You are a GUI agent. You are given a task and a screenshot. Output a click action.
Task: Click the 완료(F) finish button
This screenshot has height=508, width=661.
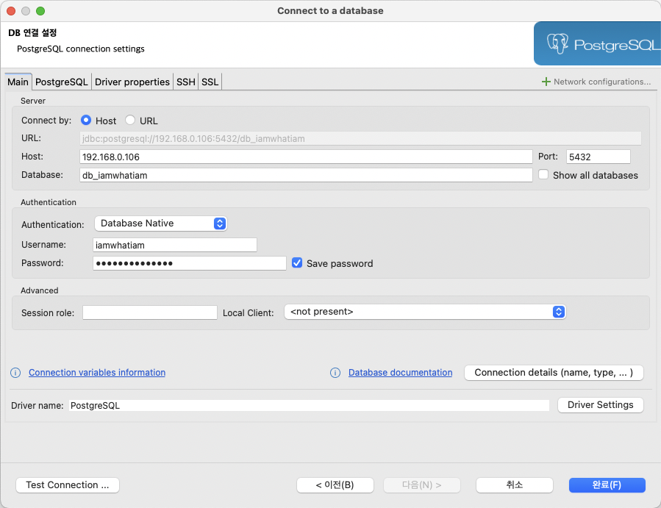pos(607,485)
